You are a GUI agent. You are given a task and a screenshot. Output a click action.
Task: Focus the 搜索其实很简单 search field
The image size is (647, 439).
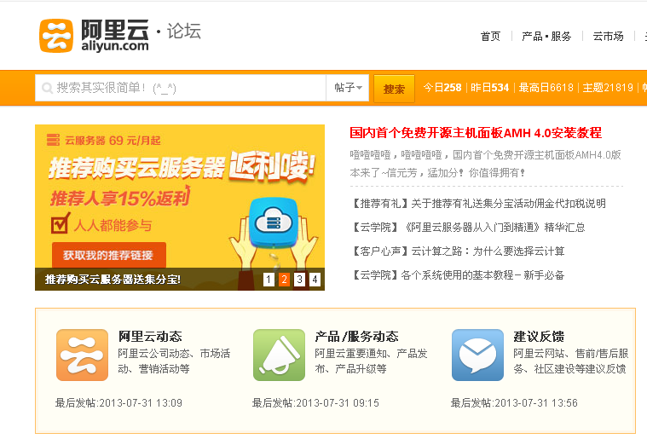[188, 88]
